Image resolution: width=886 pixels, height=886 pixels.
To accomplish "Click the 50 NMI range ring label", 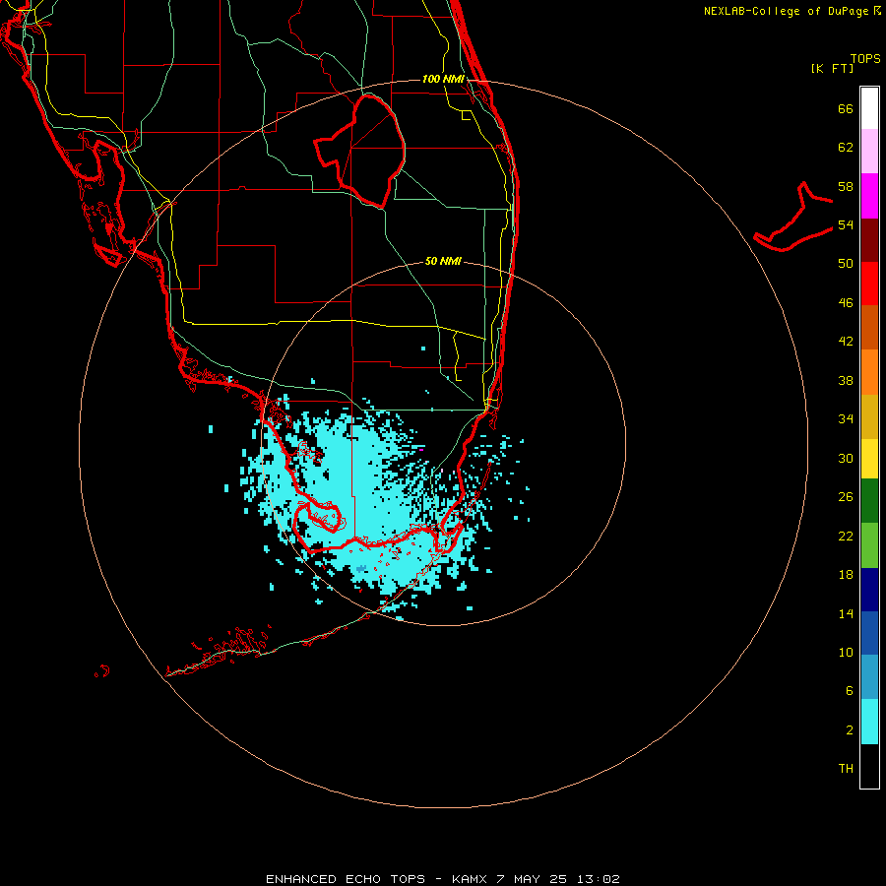I will click(443, 261).
